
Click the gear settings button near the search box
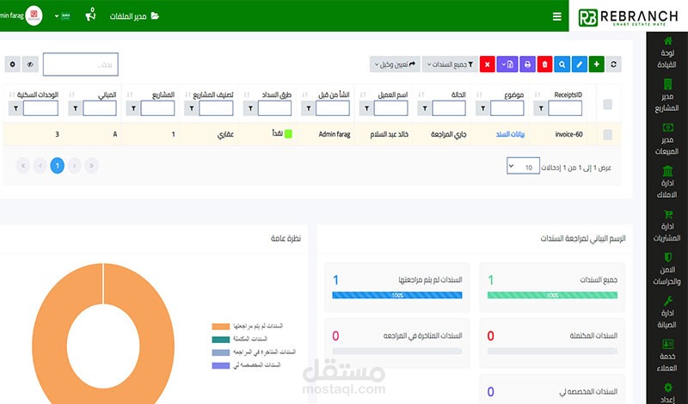tap(12, 64)
